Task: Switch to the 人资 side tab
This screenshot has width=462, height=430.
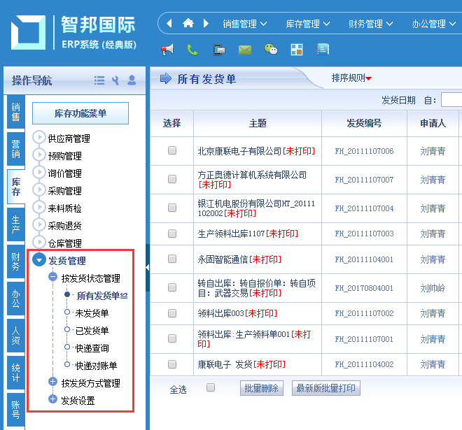Action: 15,336
